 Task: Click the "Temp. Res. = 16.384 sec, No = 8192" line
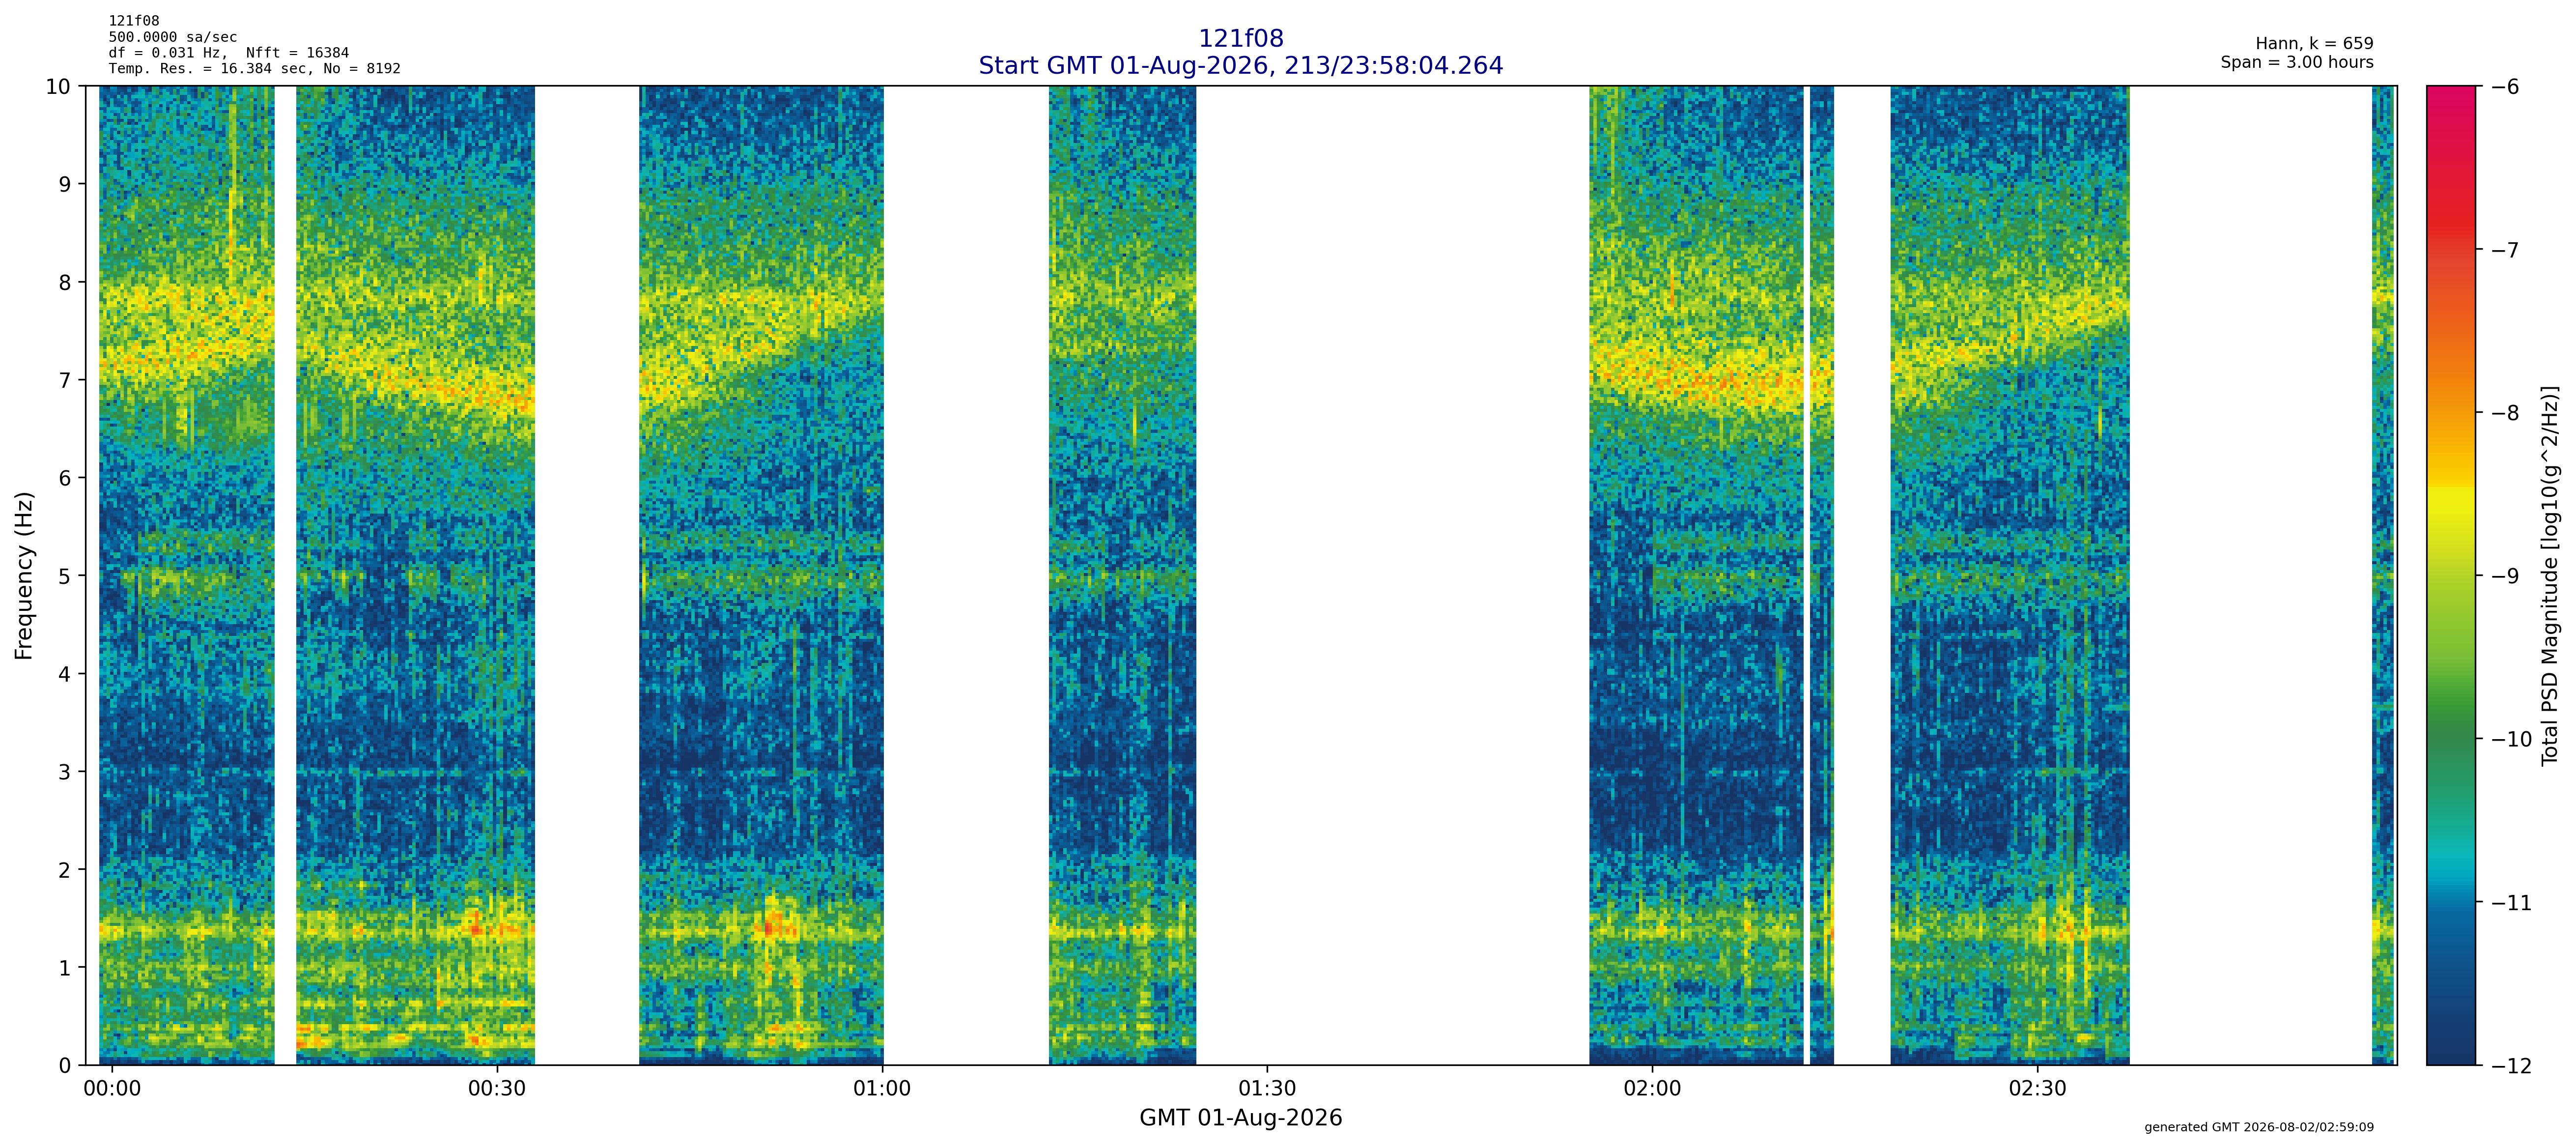(x=255, y=69)
